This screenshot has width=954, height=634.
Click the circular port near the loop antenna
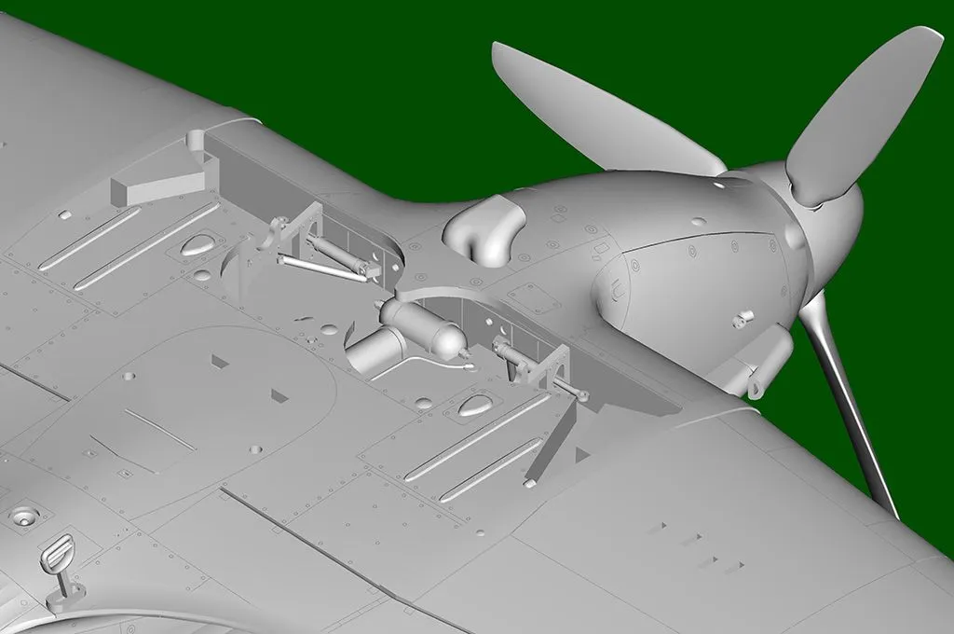tap(24, 516)
